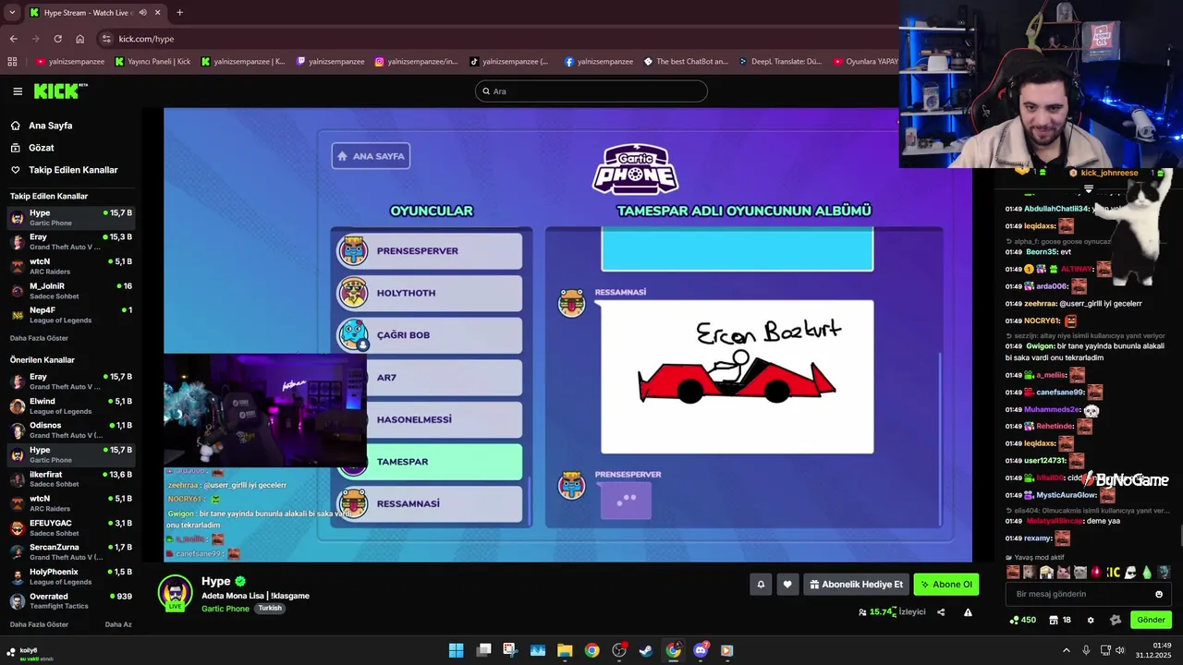Expand Daha Fazla Göster under recommended channels
This screenshot has width=1183, height=665.
click(x=39, y=624)
